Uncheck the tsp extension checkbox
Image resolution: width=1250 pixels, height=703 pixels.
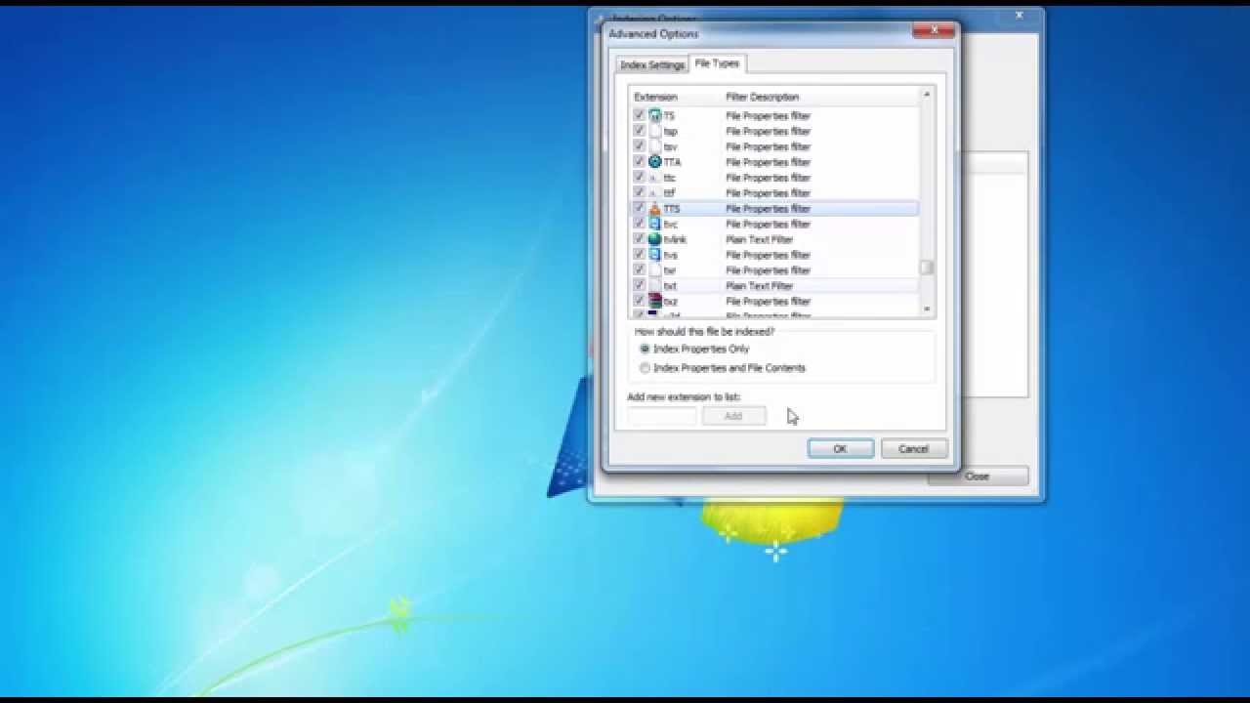640,131
